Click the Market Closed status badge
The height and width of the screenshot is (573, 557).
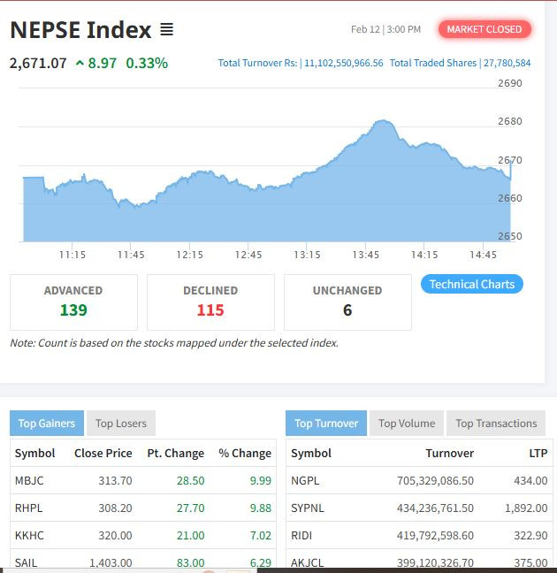tap(485, 29)
